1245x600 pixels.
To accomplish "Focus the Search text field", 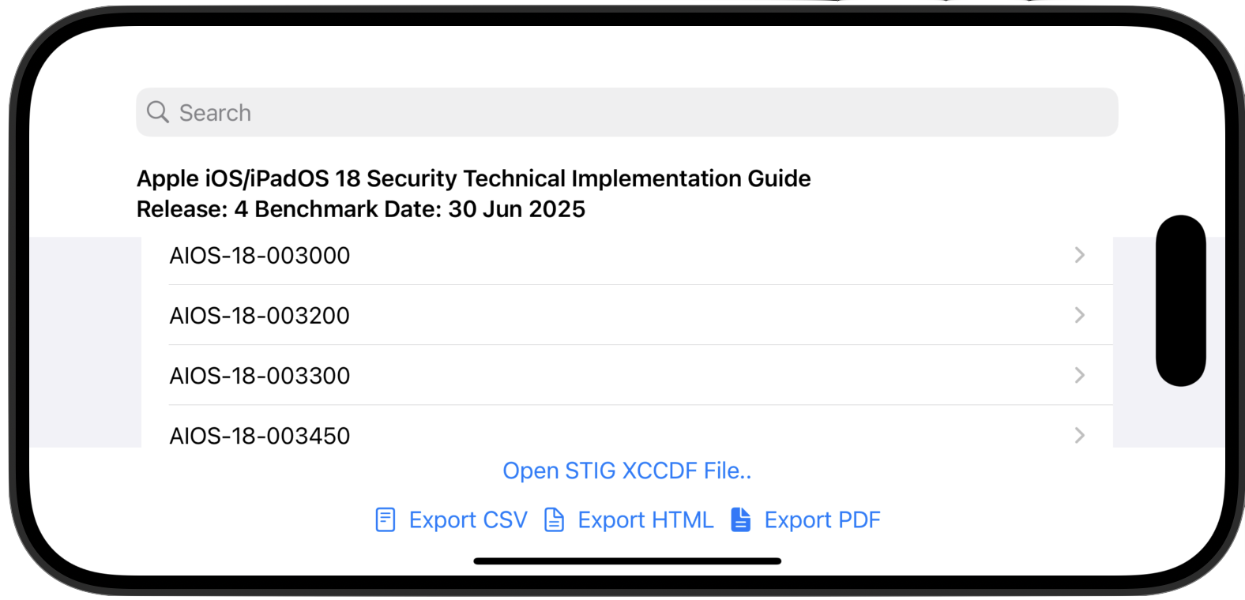I will pyautogui.click(x=626, y=112).
